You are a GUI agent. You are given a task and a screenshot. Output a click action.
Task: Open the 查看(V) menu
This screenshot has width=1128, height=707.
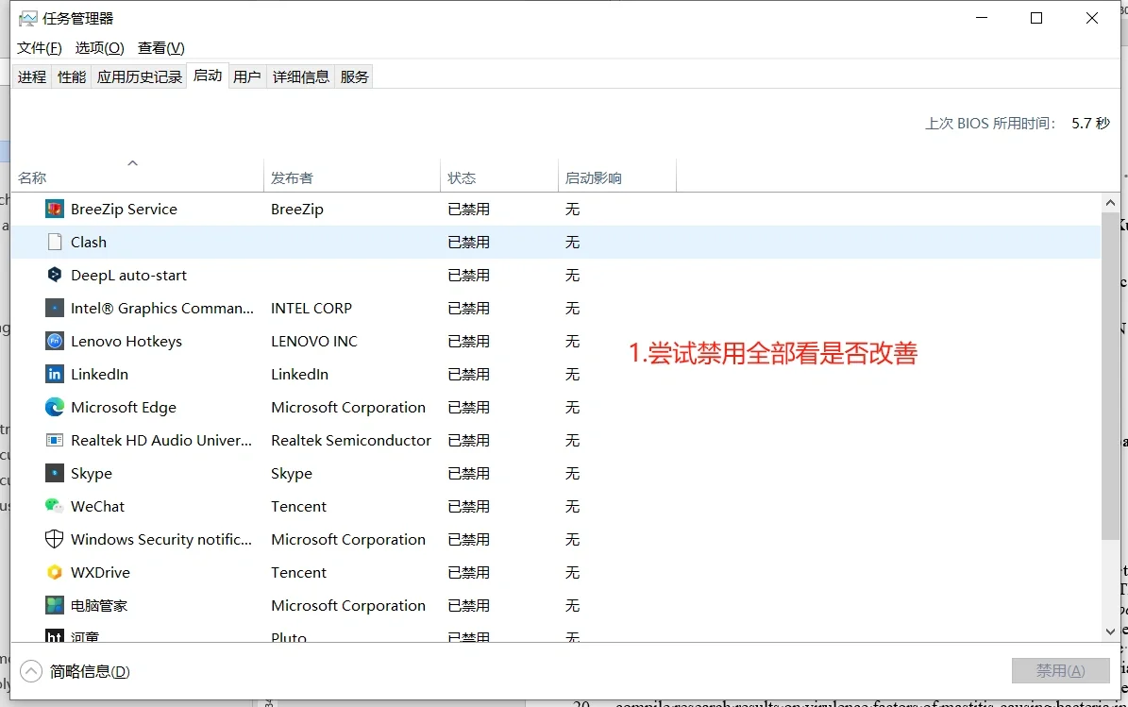(x=161, y=48)
